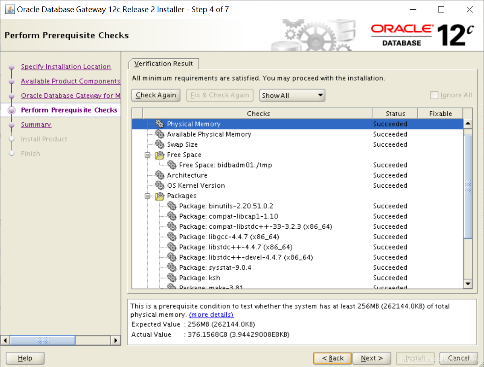
Task: Click the Summary step bullet in sidebar
Action: 12,125
